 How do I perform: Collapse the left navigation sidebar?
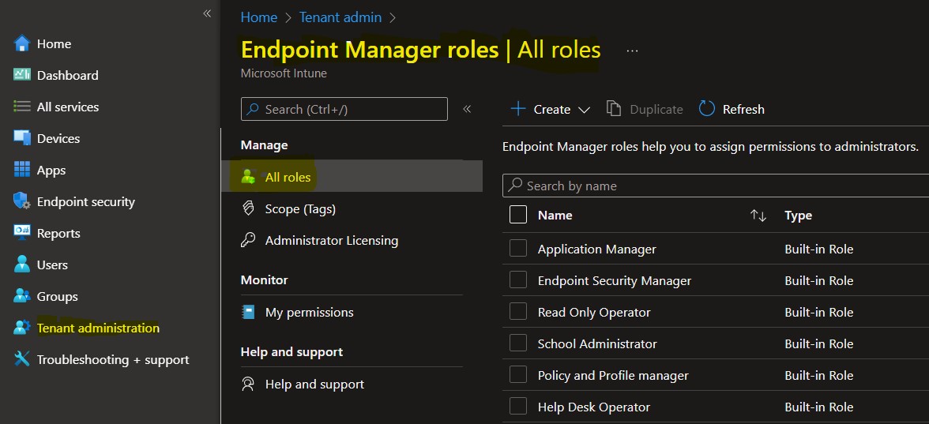207,13
